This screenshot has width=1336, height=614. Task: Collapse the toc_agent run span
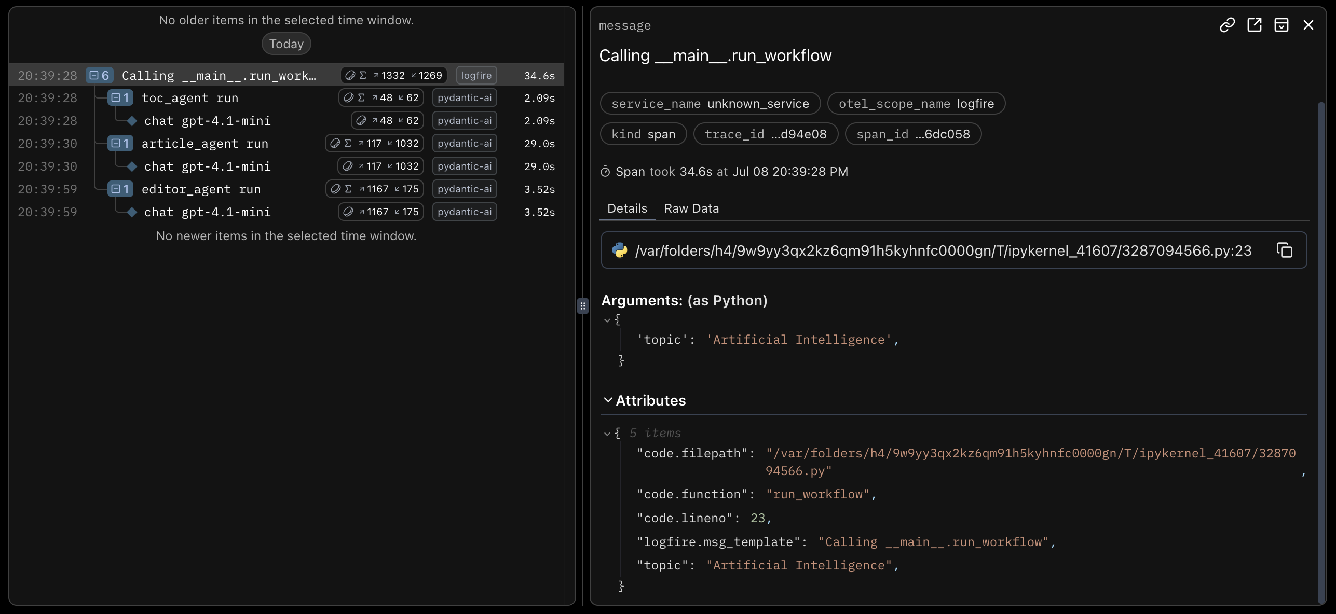click(120, 98)
